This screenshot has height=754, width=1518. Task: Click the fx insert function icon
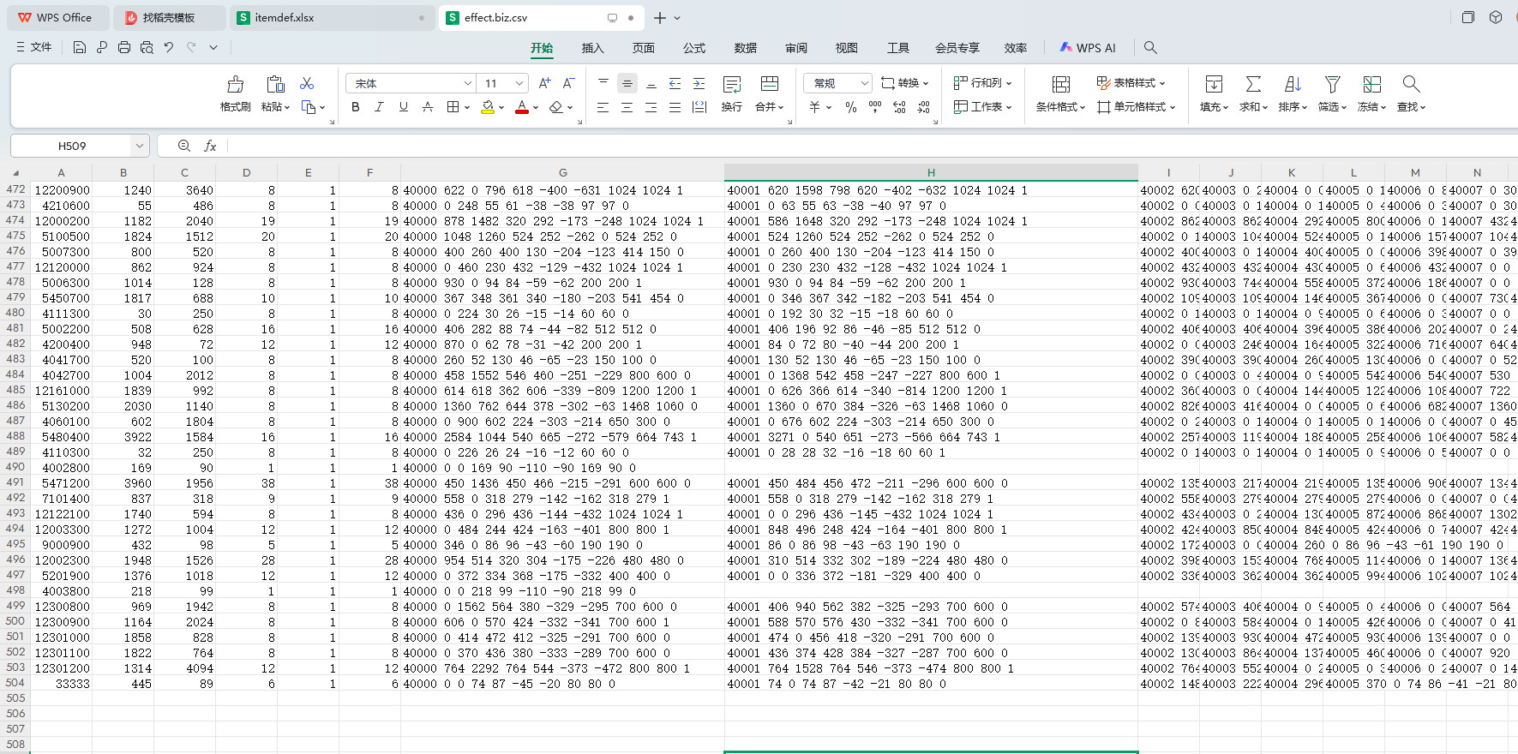pyautogui.click(x=210, y=146)
